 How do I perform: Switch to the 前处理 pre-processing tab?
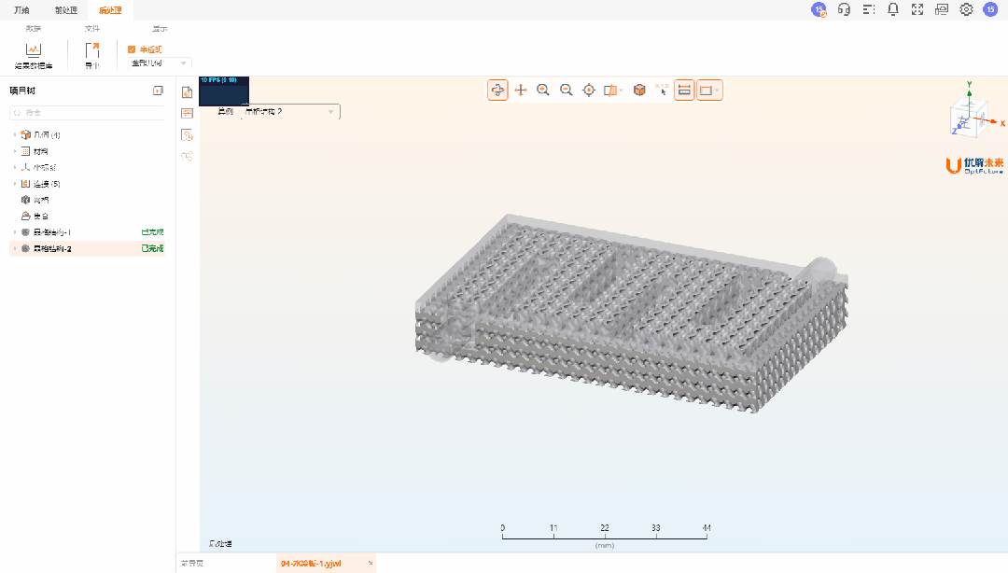point(65,10)
